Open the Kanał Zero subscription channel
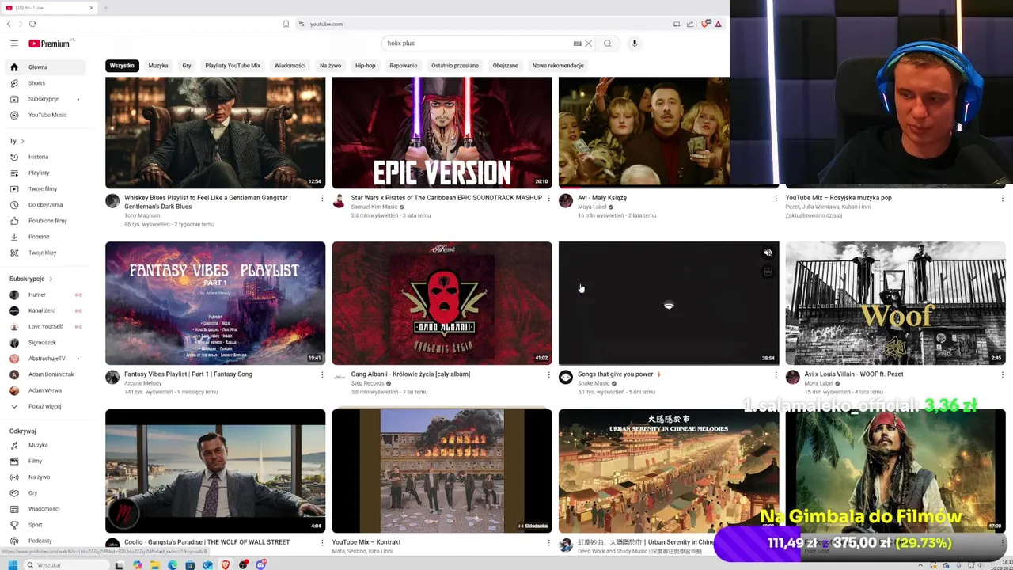 [x=44, y=310]
